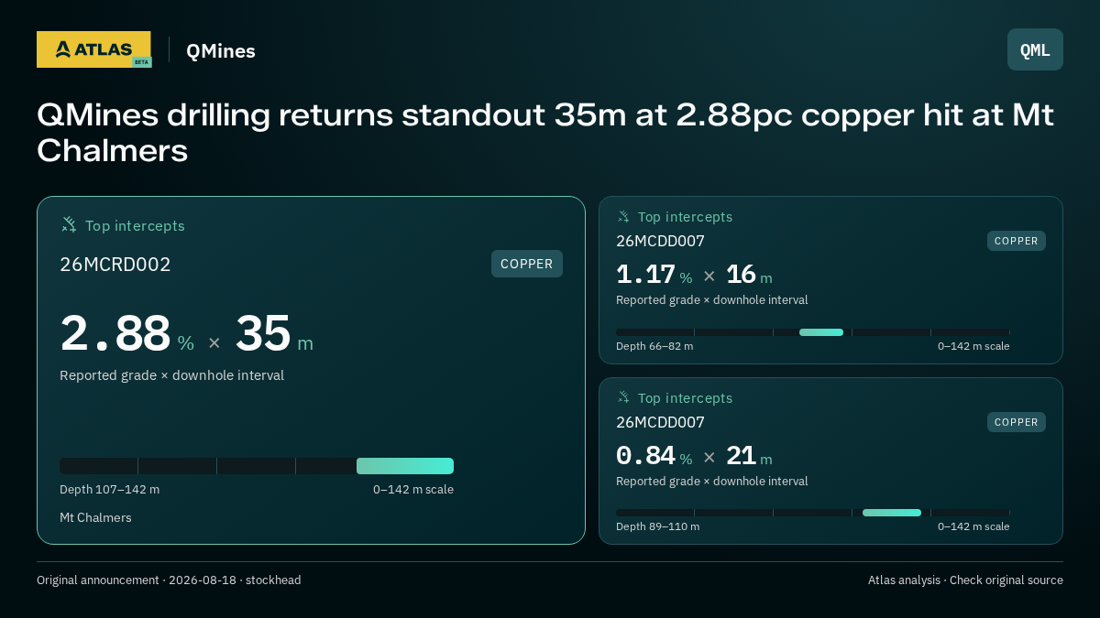Click the Mt Chalmers label in main card
1100x618 pixels.
(95, 518)
